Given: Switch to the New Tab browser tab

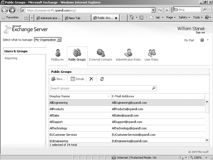Looking at the screenshot, I should 77,18.
